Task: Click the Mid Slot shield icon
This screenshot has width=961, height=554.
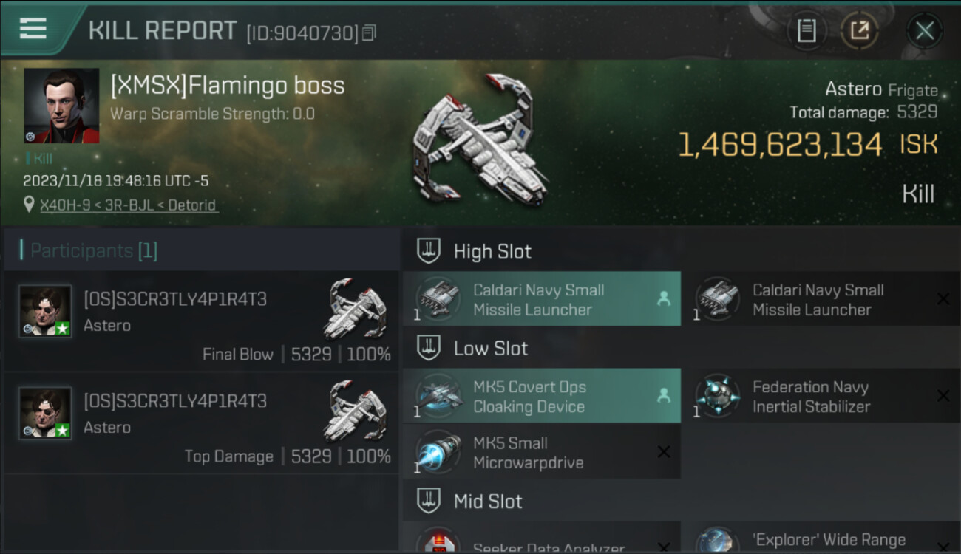Action: (x=429, y=502)
